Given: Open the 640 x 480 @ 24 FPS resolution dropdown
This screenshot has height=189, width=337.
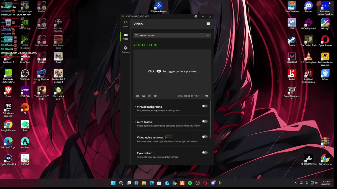Looking at the screenshot, I should [189, 96].
